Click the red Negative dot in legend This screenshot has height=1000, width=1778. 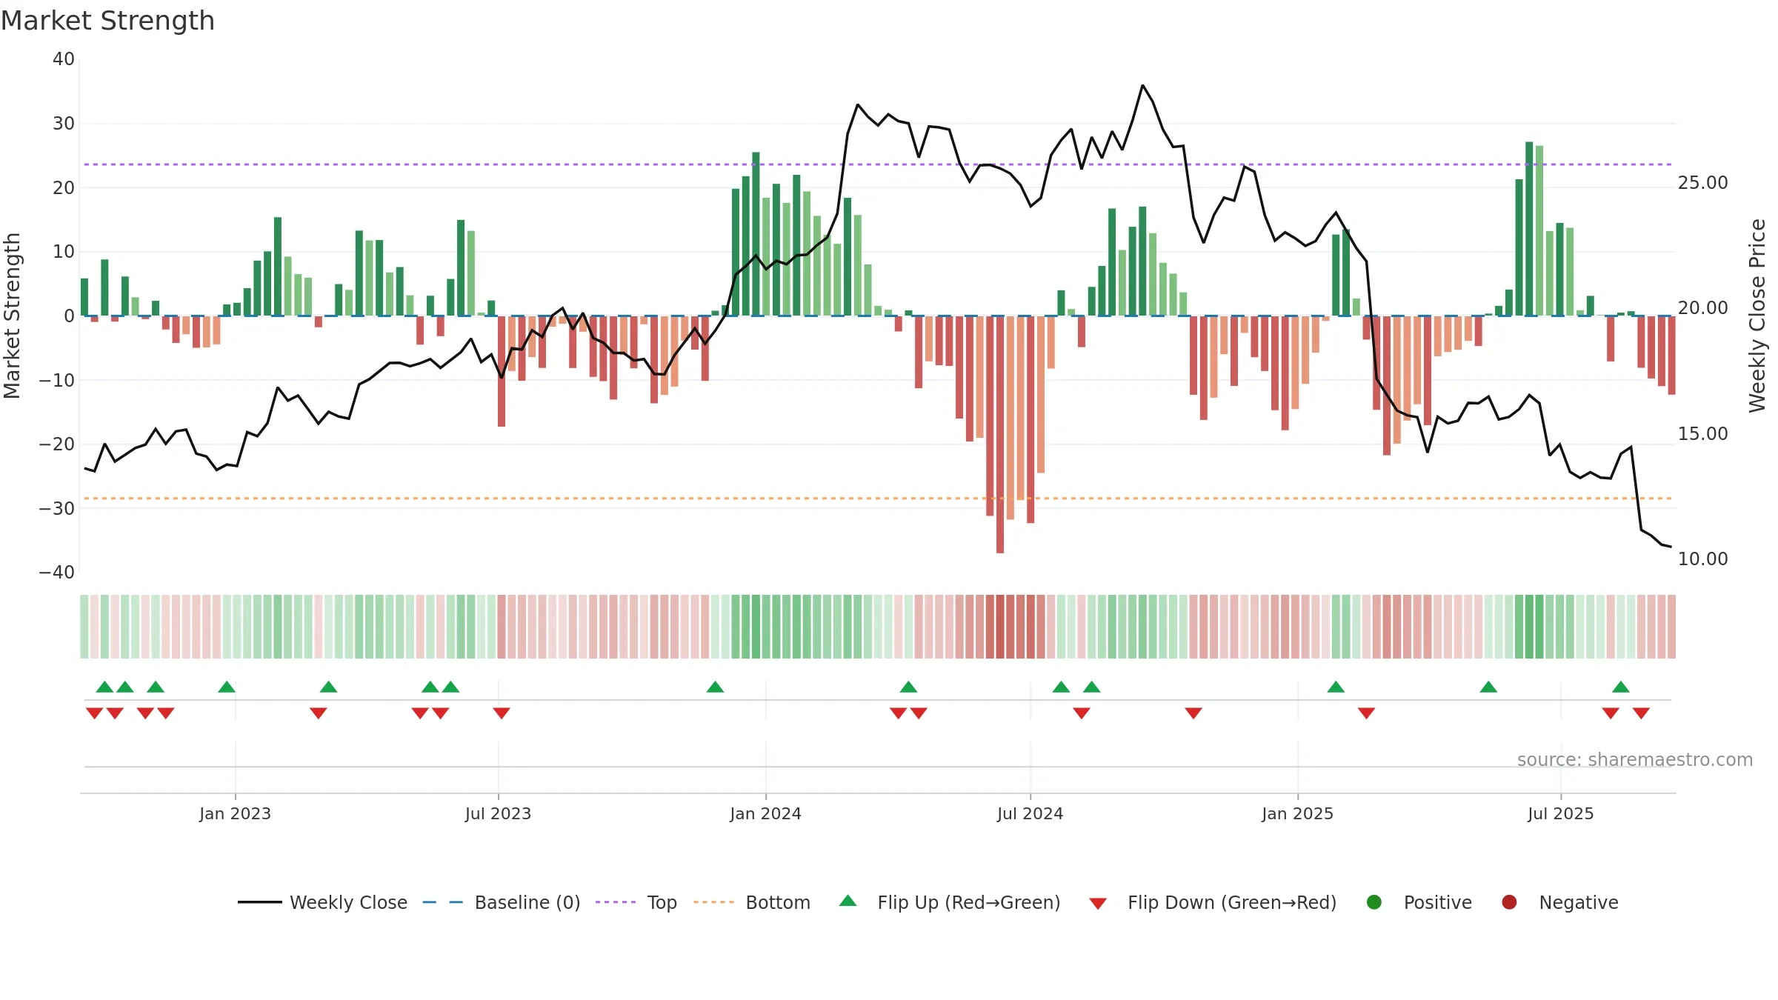click(x=1509, y=902)
